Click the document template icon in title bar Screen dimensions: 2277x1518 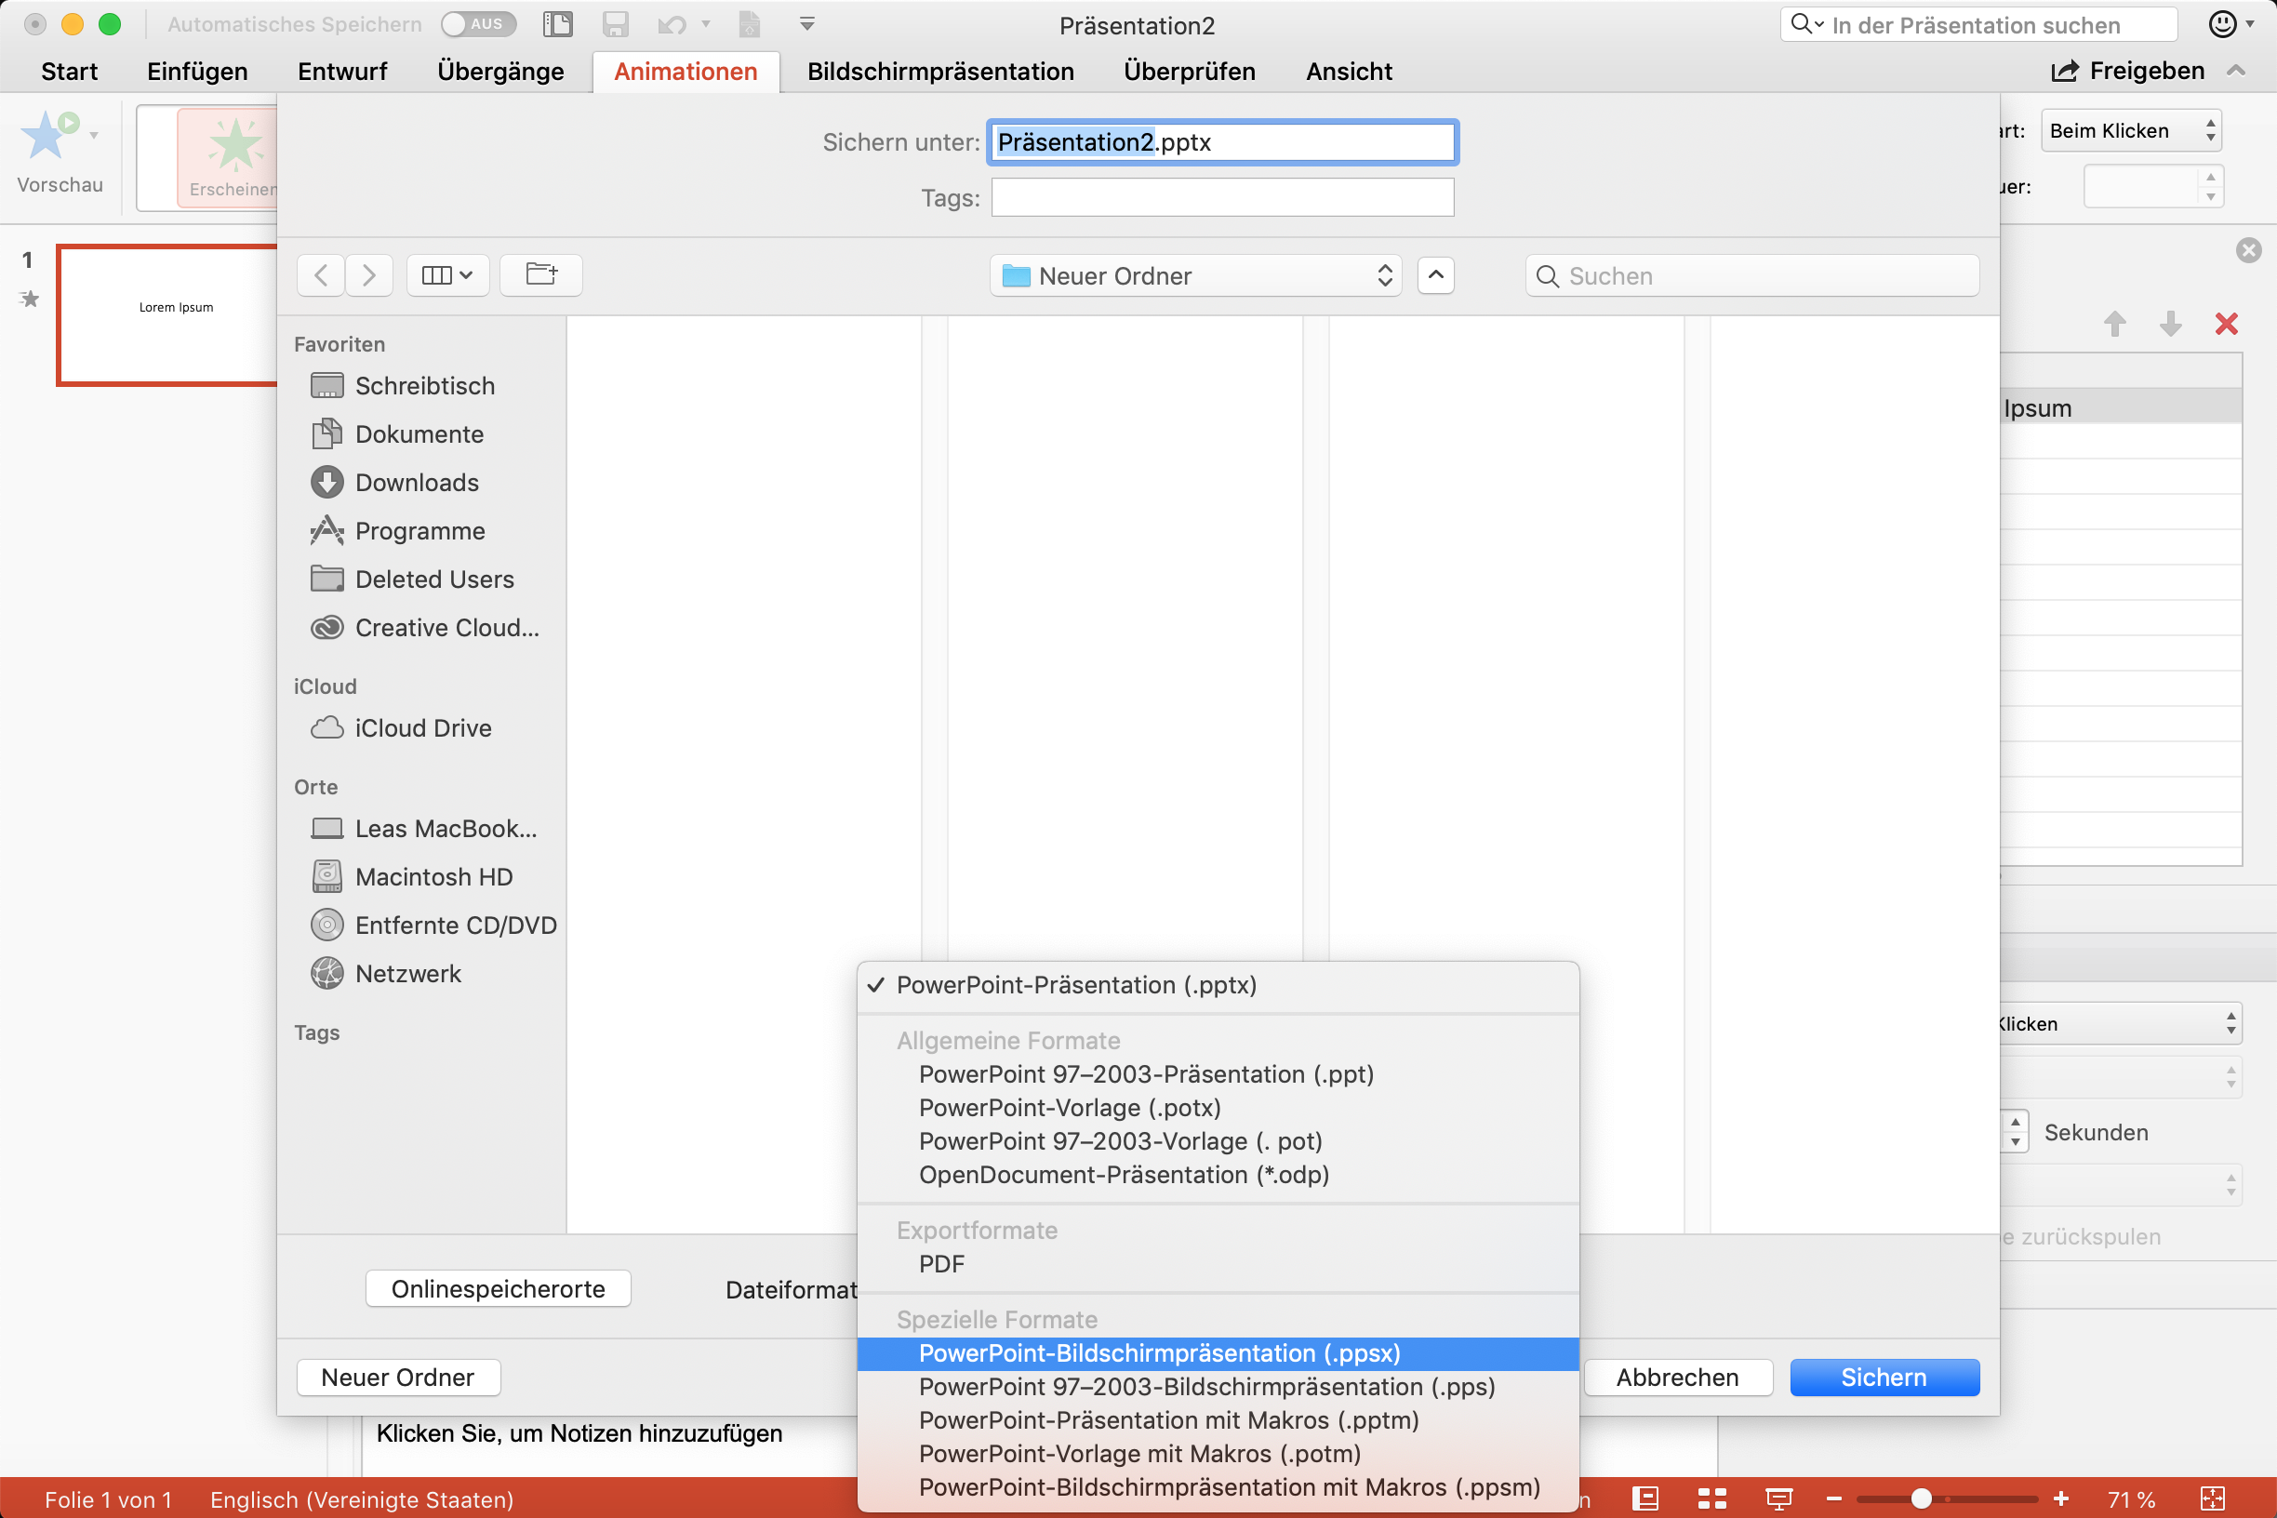(x=750, y=24)
